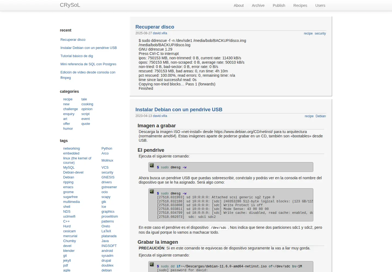Select the 'cooking' category

pyautogui.click(x=87, y=104)
